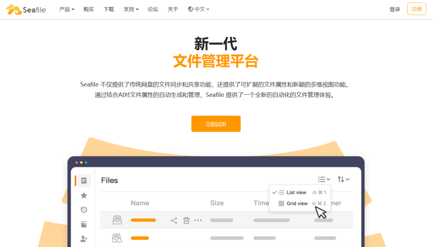Open the 关于 page
This screenshot has height=247, width=433.
pos(173,9)
